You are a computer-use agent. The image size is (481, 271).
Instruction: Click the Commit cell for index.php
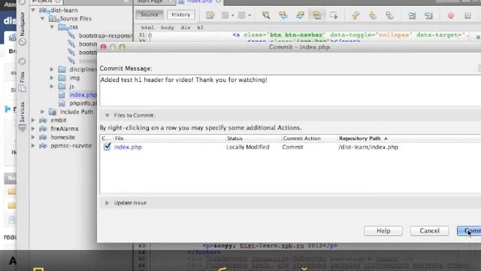pyautogui.click(x=292, y=148)
